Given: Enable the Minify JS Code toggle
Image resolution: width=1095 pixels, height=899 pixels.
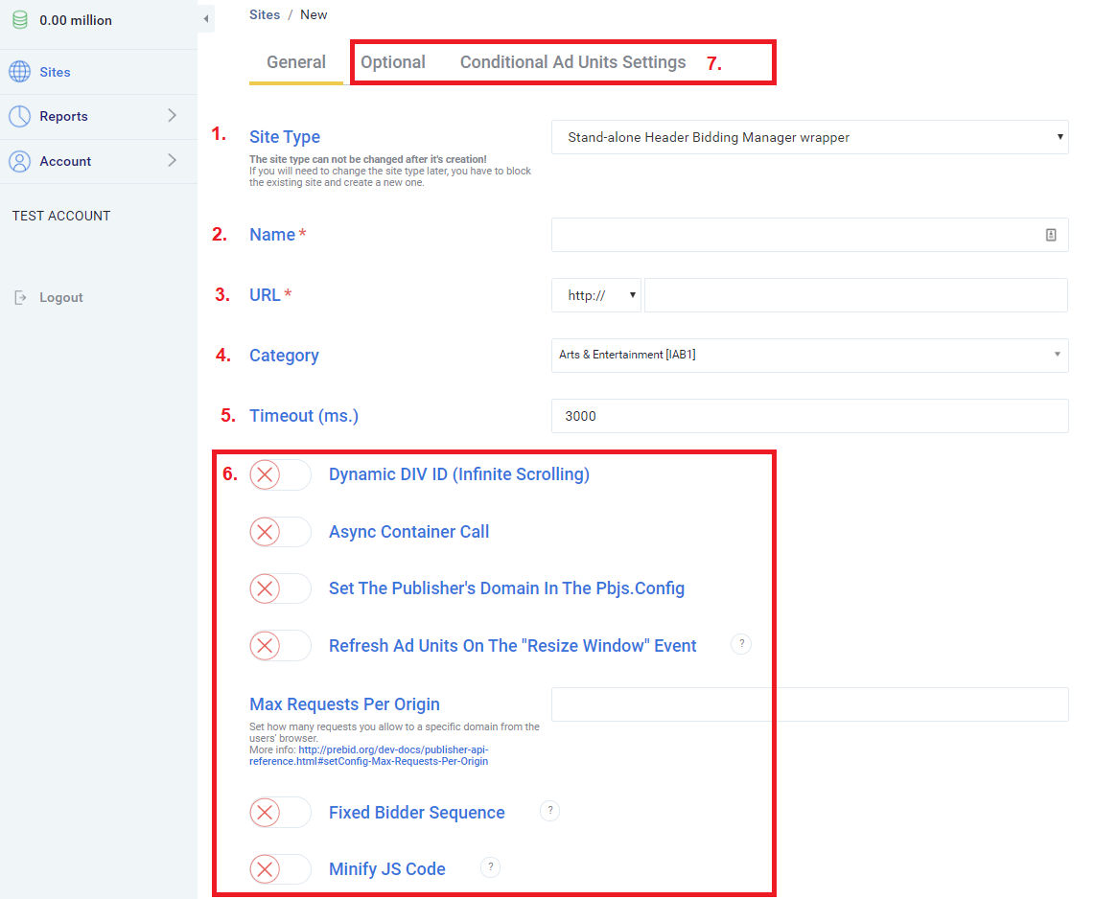Looking at the screenshot, I should 280,869.
